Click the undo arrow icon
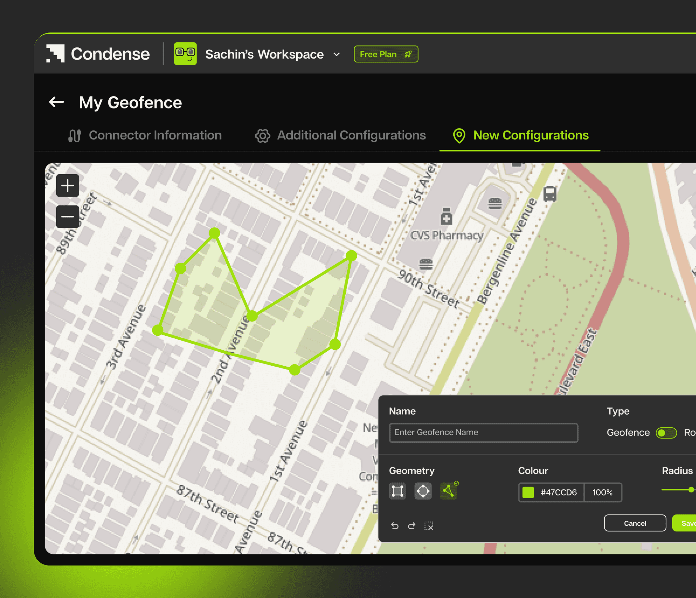 tap(395, 526)
